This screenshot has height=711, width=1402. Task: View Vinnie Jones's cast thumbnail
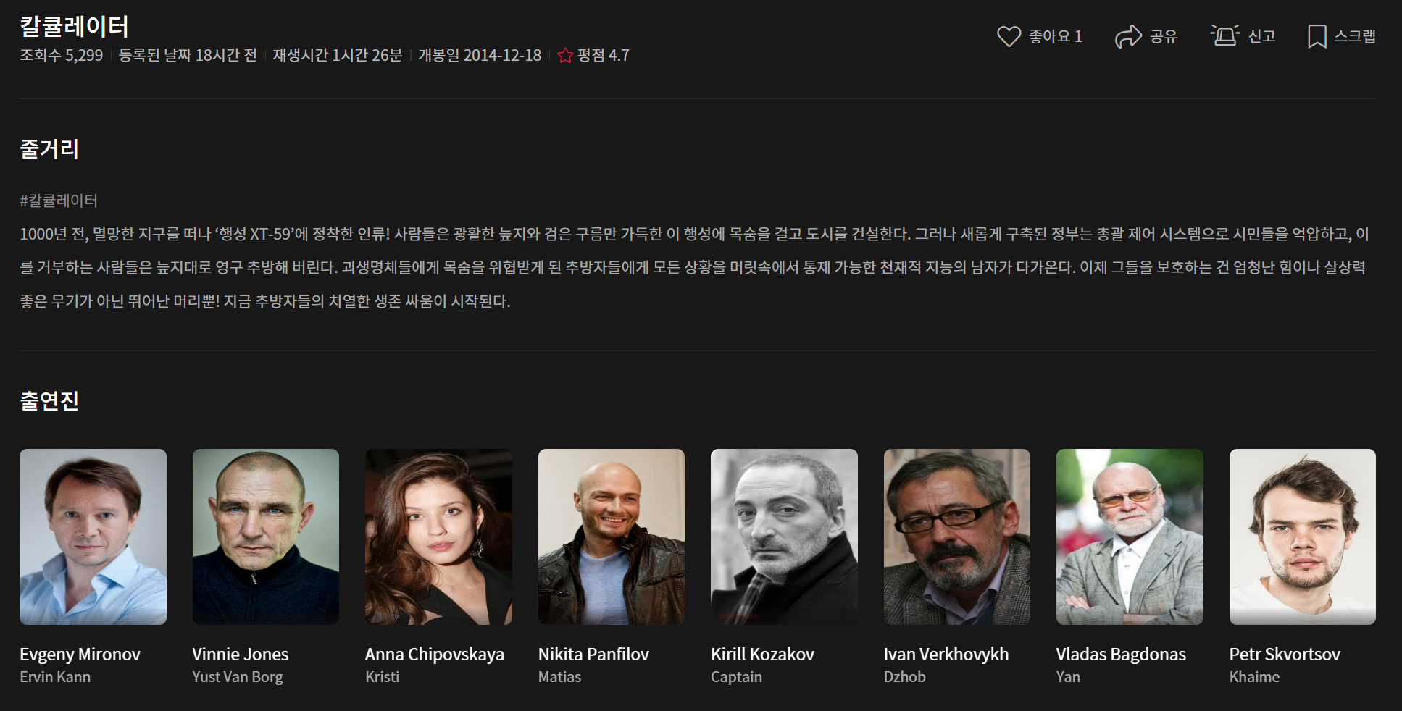tap(265, 537)
